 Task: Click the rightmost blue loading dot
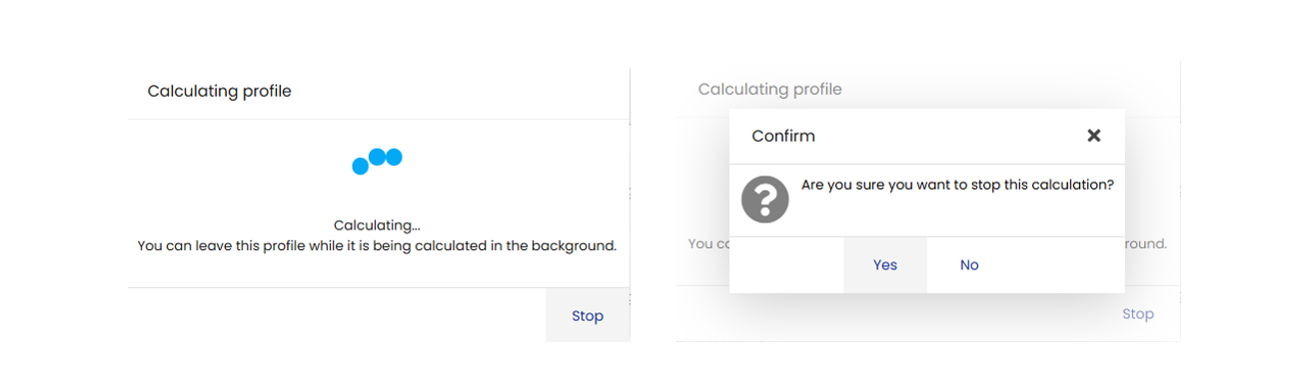[394, 157]
